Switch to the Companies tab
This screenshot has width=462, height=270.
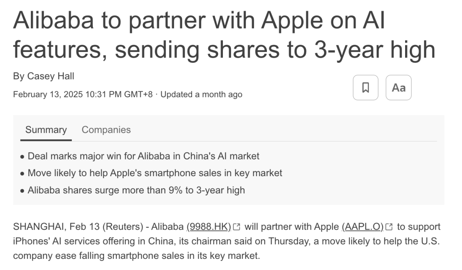click(106, 130)
